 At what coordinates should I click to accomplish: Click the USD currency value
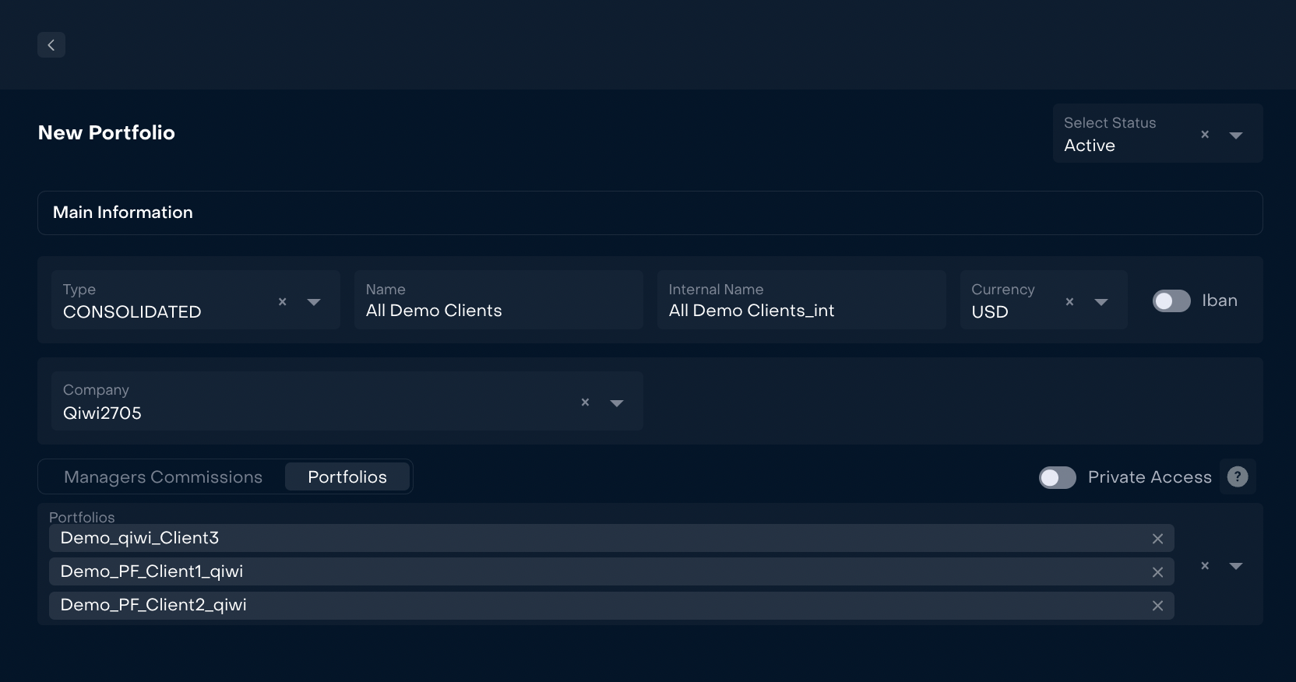point(990,312)
